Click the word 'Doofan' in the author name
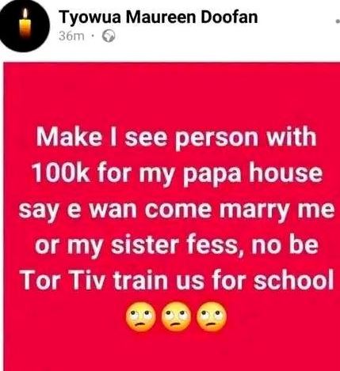The image size is (340, 371). [229, 17]
